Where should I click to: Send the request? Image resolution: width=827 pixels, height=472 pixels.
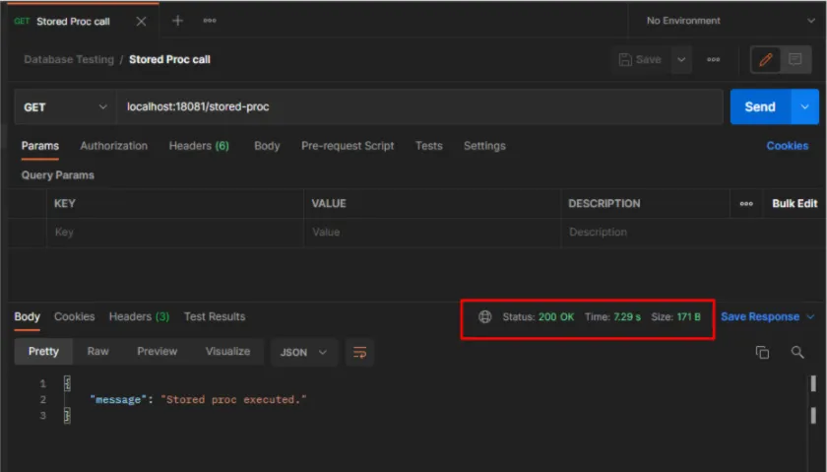pyautogui.click(x=760, y=107)
